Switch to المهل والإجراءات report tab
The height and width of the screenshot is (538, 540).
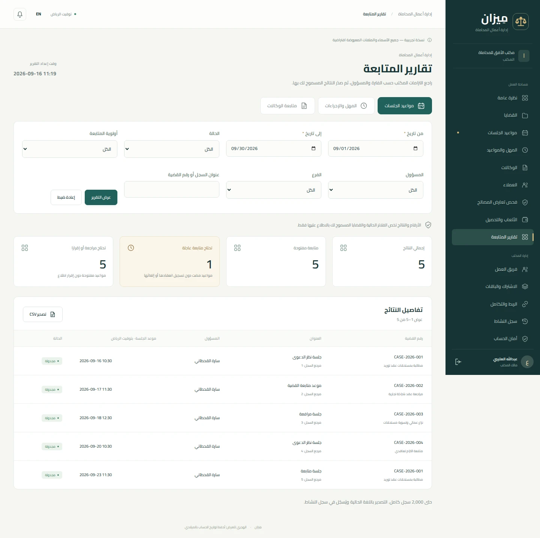(346, 106)
